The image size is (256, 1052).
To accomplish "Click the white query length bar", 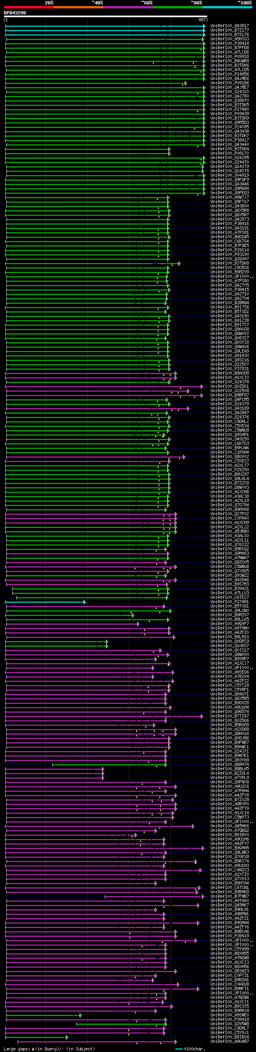I will pos(106,16).
